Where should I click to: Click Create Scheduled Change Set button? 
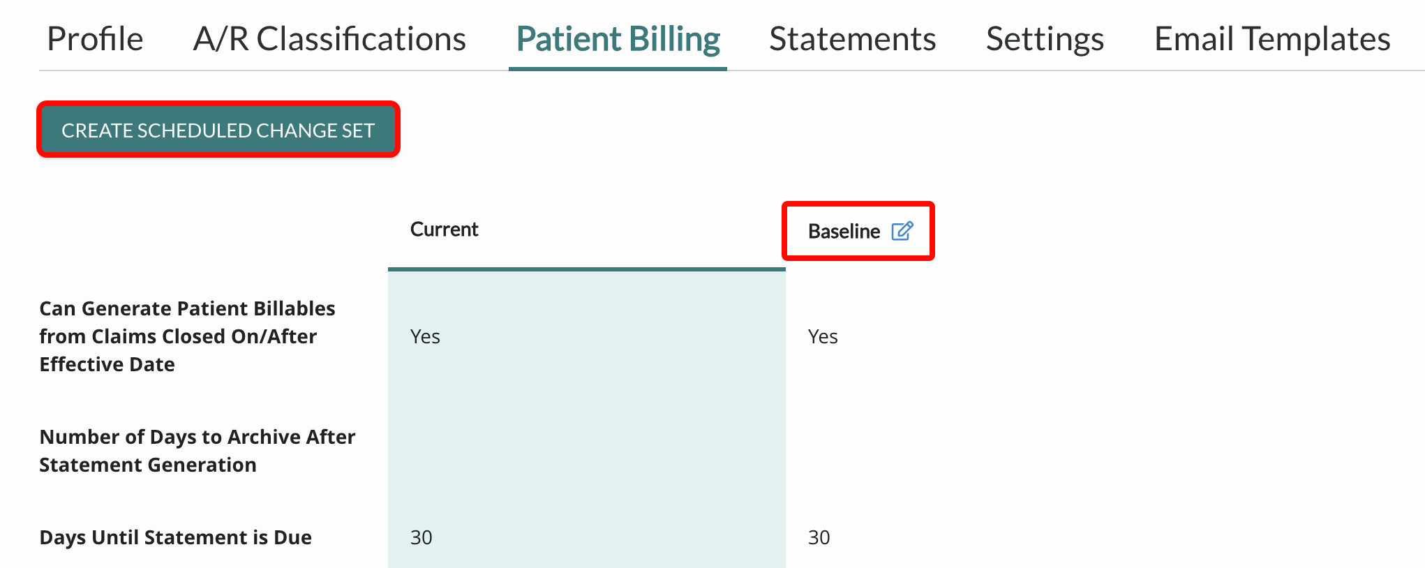(218, 130)
